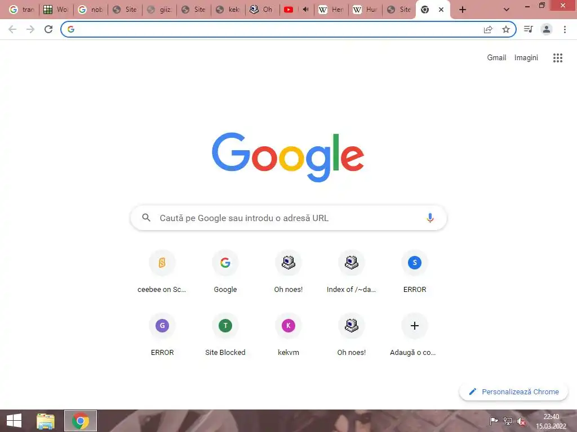This screenshot has height=432, width=577.
Task: Switch to the 'giiz' tab
Action: click(x=159, y=10)
